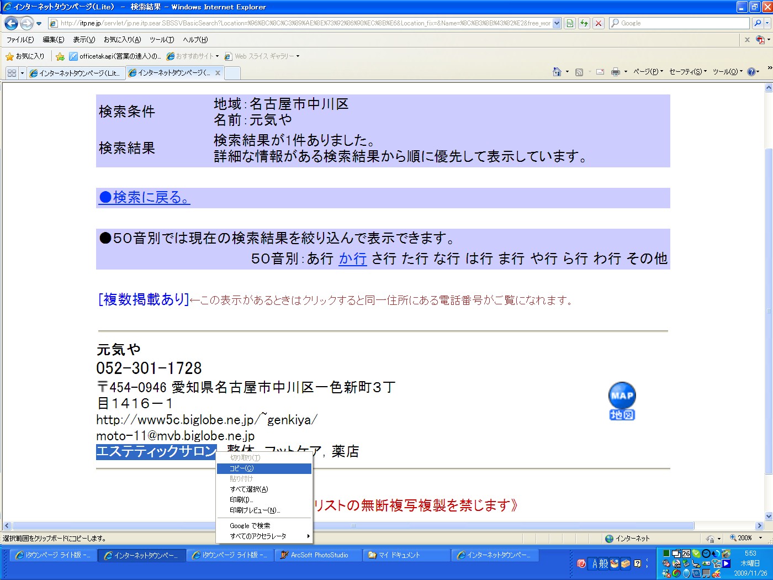The height and width of the screenshot is (580, 773).
Task: Click the IME input mode A indicator
Action: coord(595,563)
